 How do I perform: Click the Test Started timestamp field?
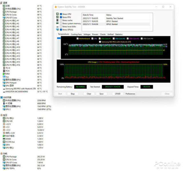[113, 87]
